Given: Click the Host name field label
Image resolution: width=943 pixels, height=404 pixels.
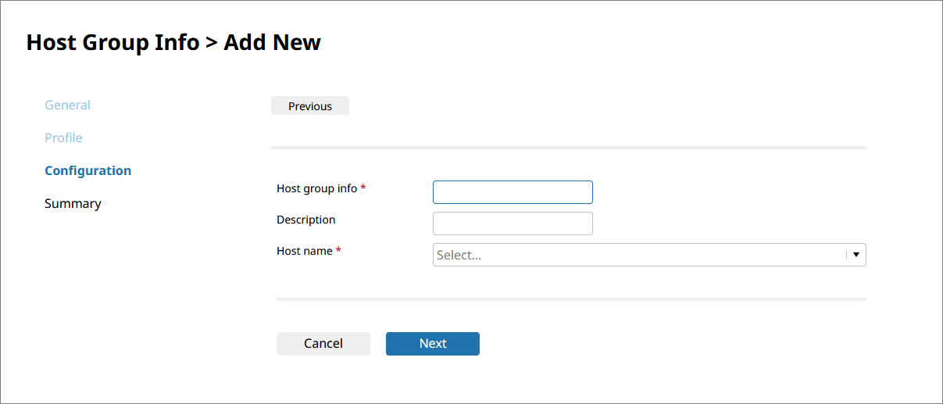Looking at the screenshot, I should click(x=305, y=251).
